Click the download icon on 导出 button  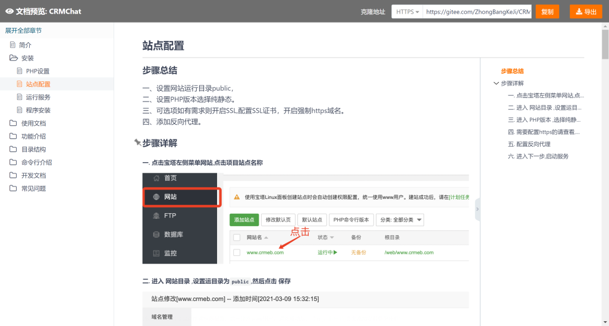point(579,12)
